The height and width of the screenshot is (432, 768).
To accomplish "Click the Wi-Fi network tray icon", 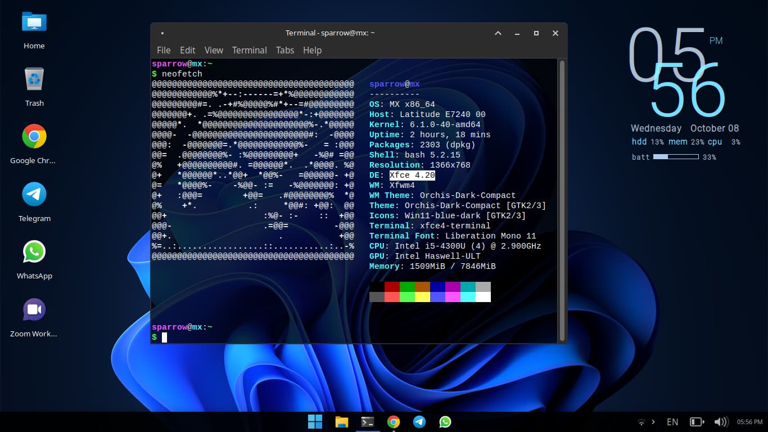I will pyautogui.click(x=641, y=422).
